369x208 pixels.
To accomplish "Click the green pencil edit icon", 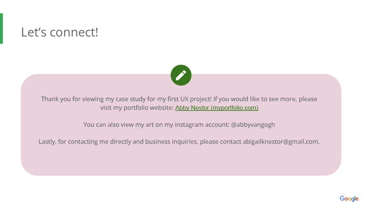I will point(181,75).
